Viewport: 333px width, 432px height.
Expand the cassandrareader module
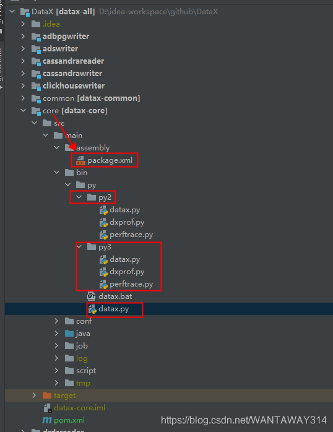point(24,61)
